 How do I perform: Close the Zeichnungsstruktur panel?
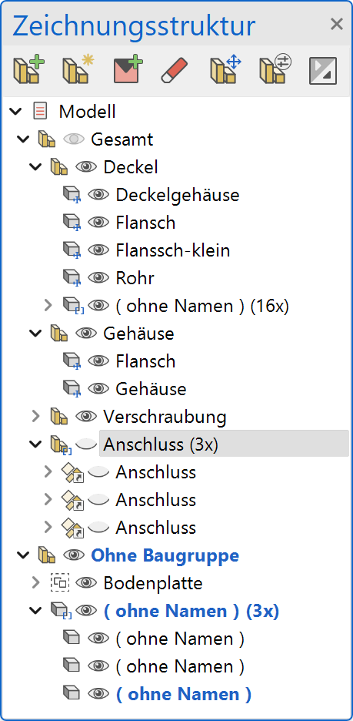[x=337, y=25]
